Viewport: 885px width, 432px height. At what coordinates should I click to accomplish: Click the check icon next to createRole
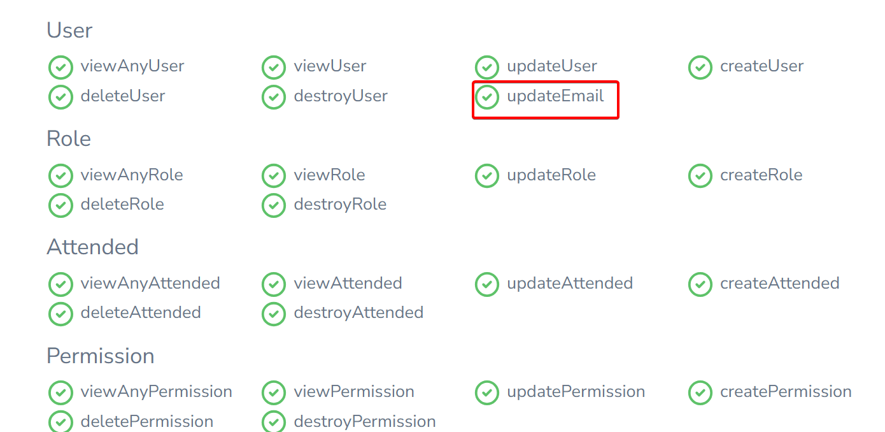click(x=700, y=175)
